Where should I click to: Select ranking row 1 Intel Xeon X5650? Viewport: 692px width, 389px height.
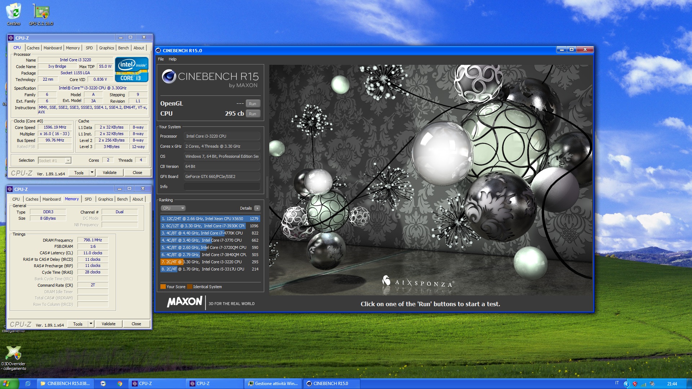pos(210,219)
